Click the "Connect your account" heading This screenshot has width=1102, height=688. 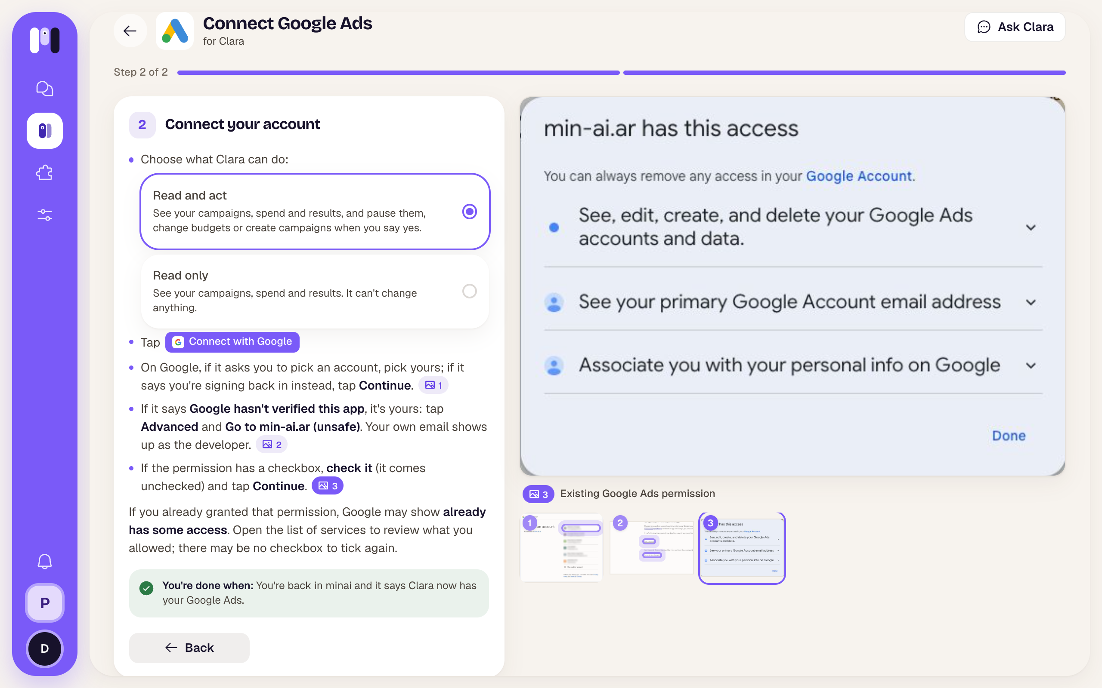(242, 124)
